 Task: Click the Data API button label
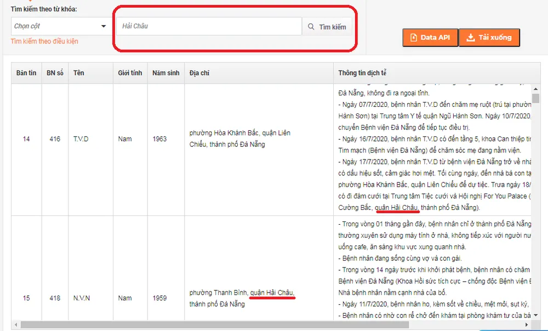[435, 38]
